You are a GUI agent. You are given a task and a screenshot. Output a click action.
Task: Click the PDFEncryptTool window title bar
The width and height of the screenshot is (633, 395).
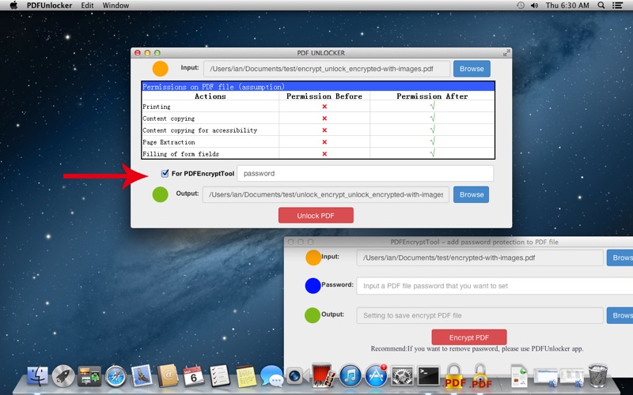tap(459, 242)
